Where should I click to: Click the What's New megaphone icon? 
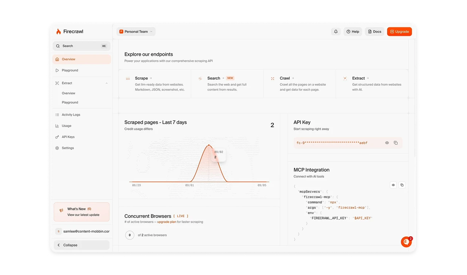[61, 210]
